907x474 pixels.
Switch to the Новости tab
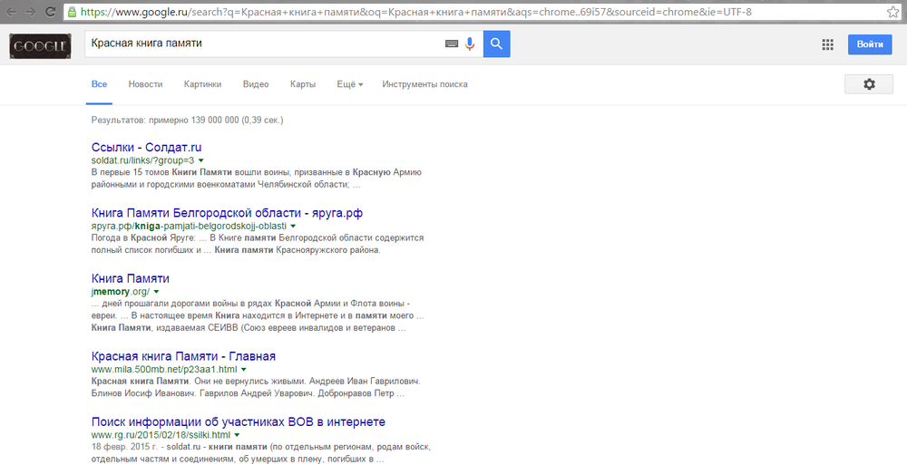point(145,84)
